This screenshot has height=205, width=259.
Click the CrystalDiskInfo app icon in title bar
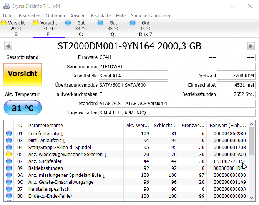point(7,6)
